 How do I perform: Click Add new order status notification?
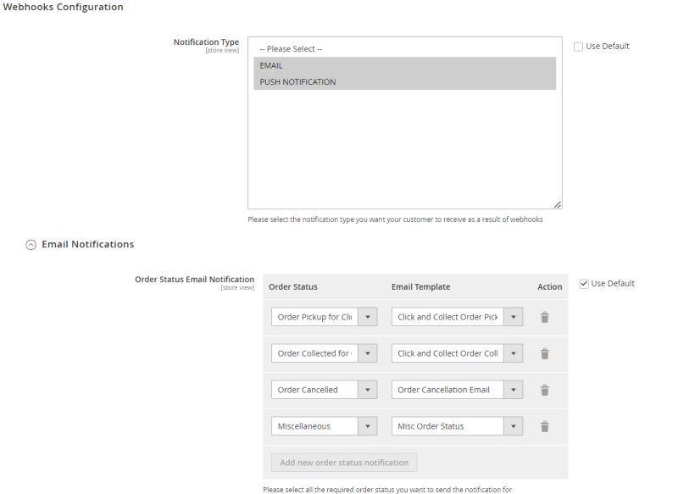(x=344, y=463)
